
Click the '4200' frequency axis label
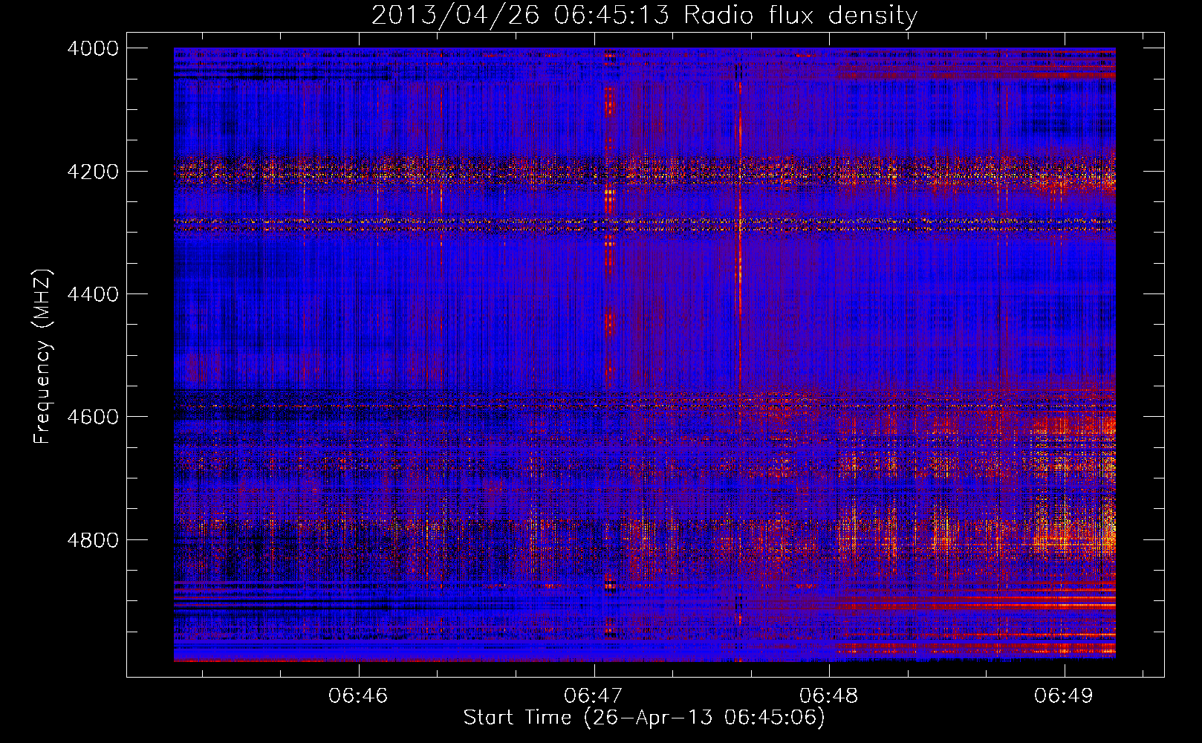coord(93,172)
